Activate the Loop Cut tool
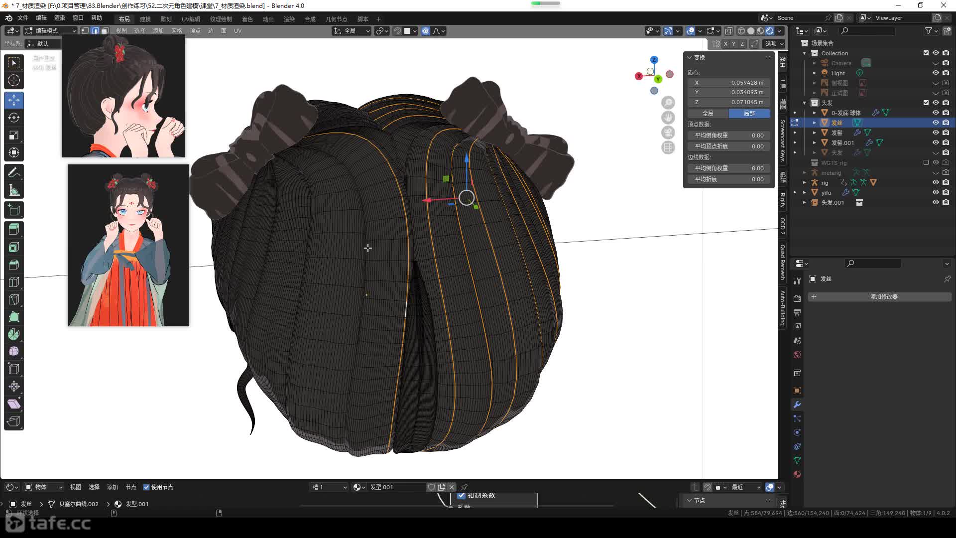This screenshot has height=538, width=956. point(14,282)
